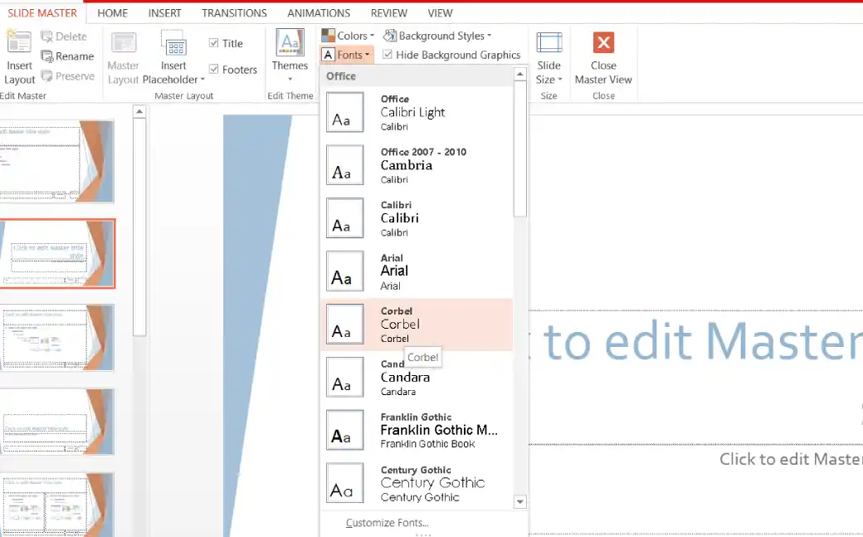The height and width of the screenshot is (537, 863).
Task: Select the fifth two-content layout thumbnail
Action: 57,504
